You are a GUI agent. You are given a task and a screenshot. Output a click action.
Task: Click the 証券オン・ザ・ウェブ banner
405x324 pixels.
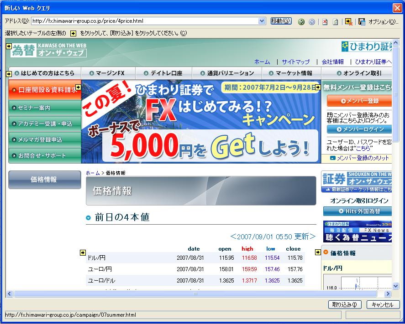[x=357, y=182]
